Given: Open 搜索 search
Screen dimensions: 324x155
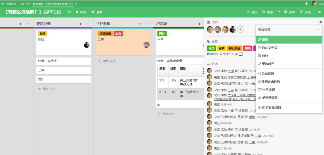Looking at the screenshot, I should click(268, 12).
